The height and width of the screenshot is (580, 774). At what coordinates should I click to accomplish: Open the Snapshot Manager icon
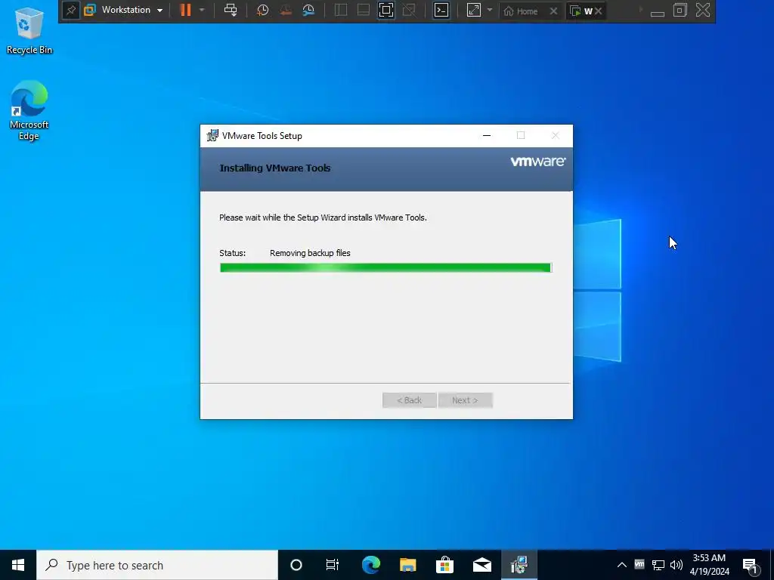[309, 10]
